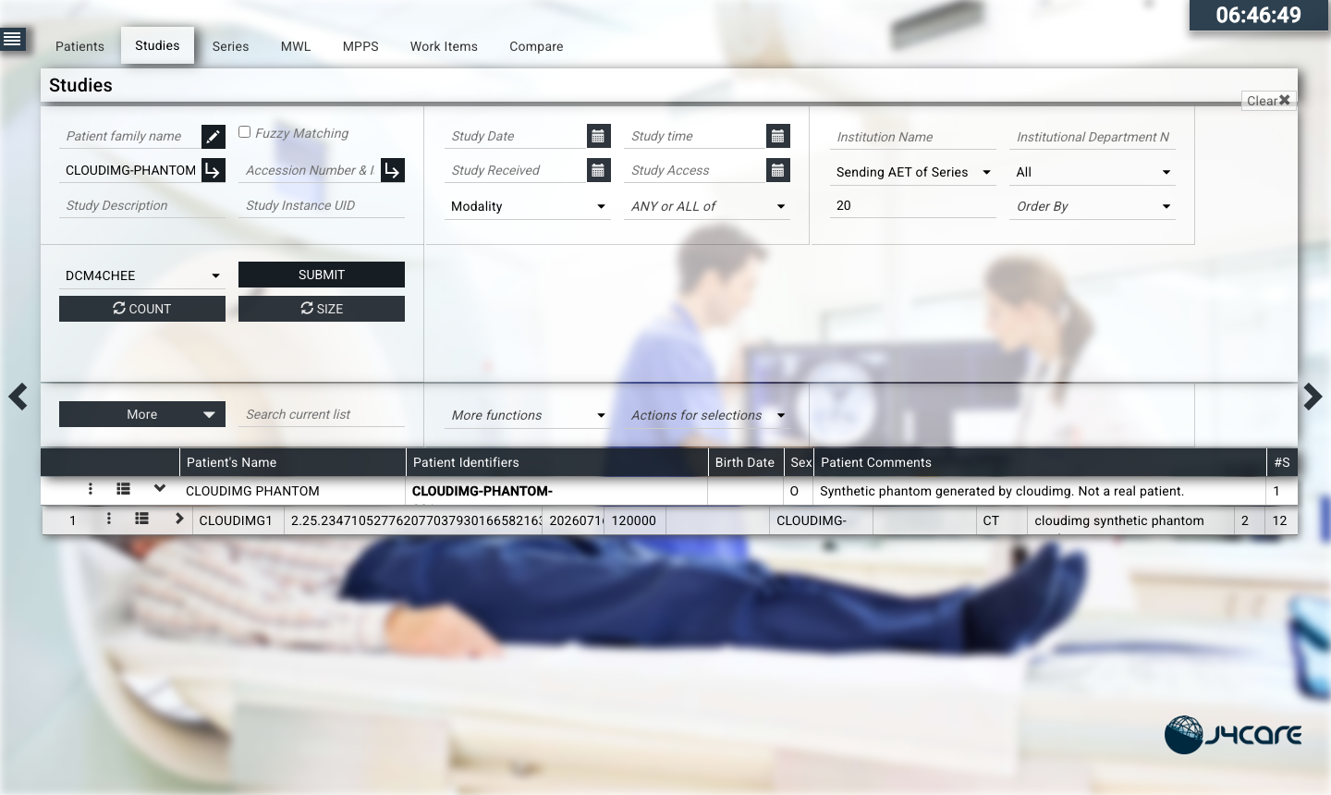
Task: Focus the Search current list field
Action: pos(322,414)
